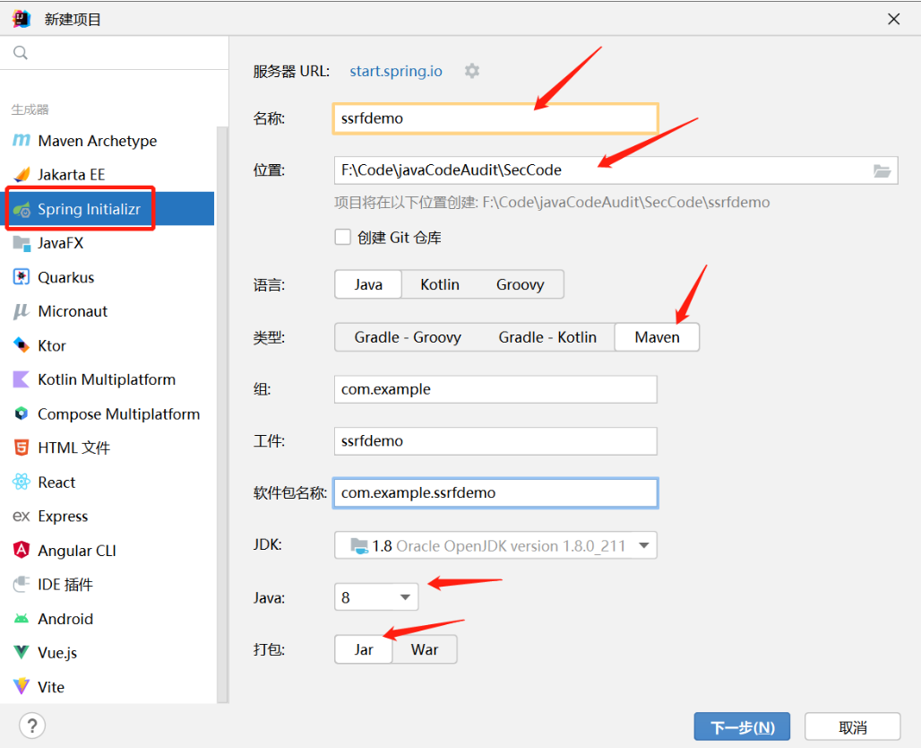Click the Vue.js logo icon

(22, 652)
